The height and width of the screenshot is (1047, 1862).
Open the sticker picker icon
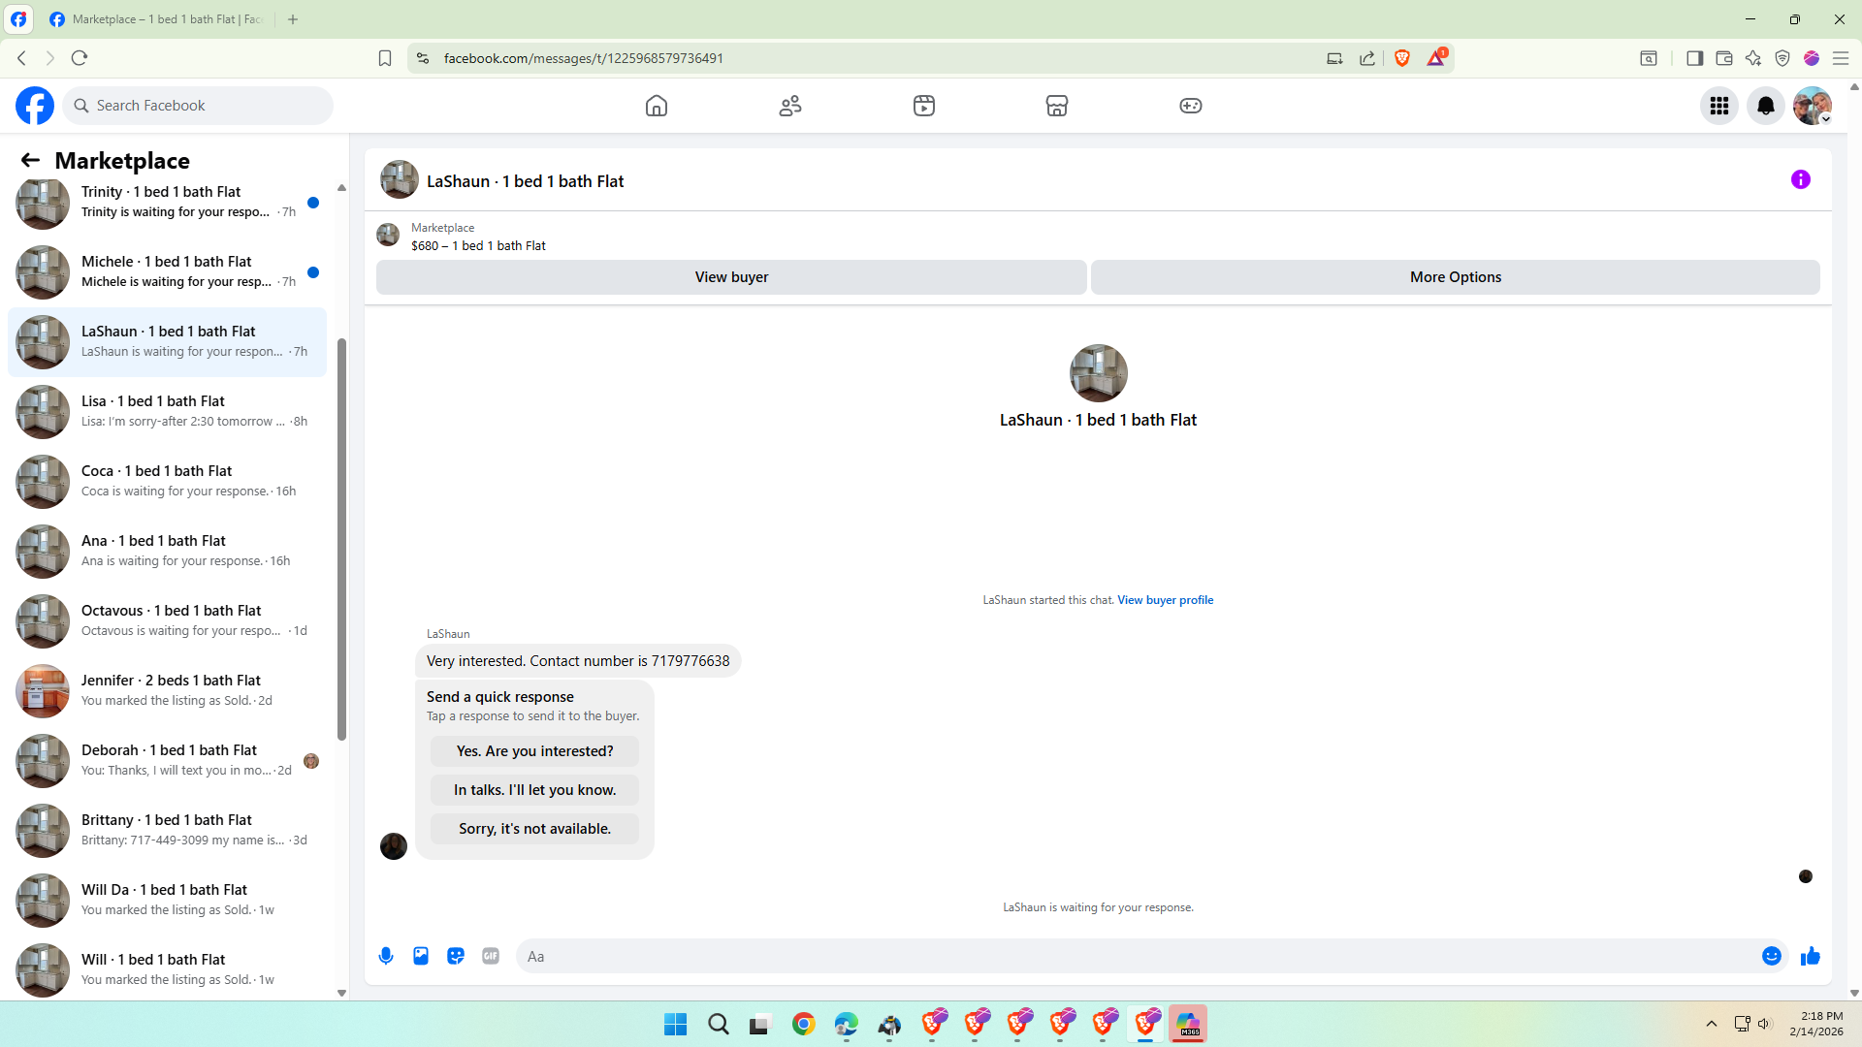tap(456, 956)
